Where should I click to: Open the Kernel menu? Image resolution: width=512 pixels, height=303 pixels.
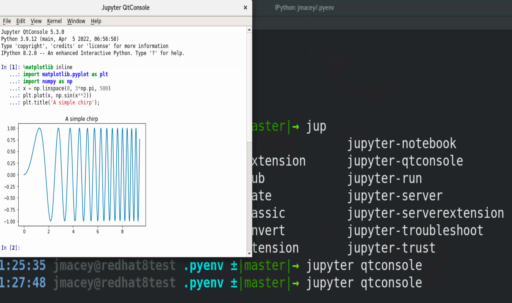pyautogui.click(x=54, y=21)
